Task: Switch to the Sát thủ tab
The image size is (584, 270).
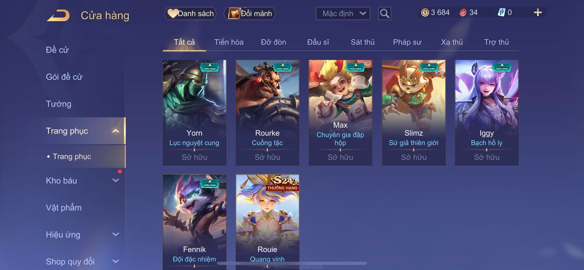Action: (x=362, y=42)
